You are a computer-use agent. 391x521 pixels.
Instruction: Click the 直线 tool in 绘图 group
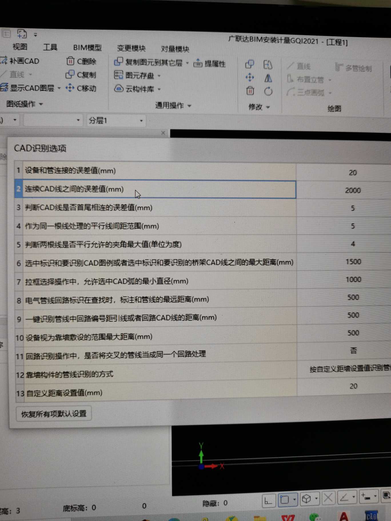pos(299,66)
